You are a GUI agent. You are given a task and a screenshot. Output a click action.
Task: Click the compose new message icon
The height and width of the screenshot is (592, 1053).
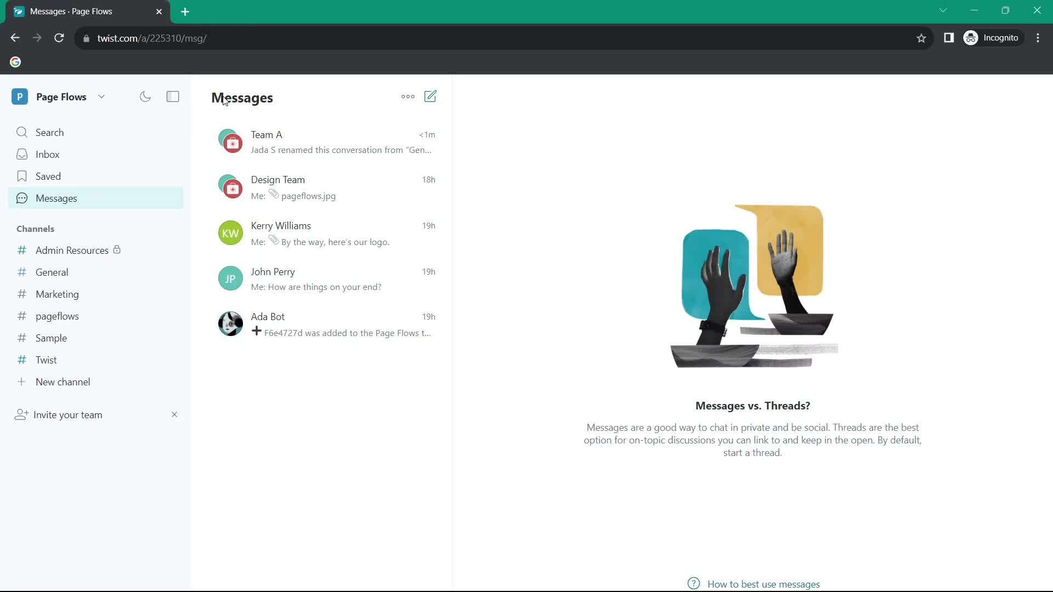(432, 96)
